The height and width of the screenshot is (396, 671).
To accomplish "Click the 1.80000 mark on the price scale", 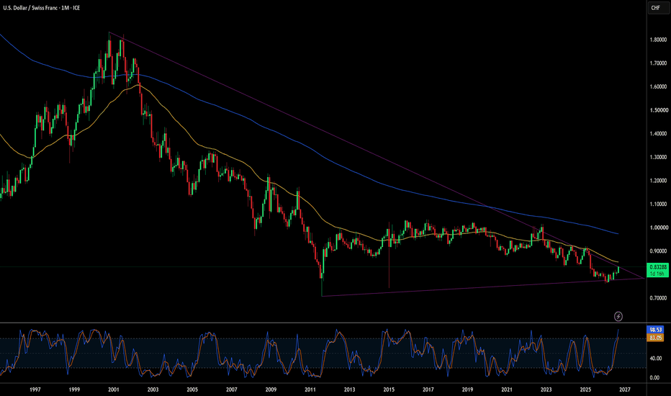I will (x=658, y=40).
